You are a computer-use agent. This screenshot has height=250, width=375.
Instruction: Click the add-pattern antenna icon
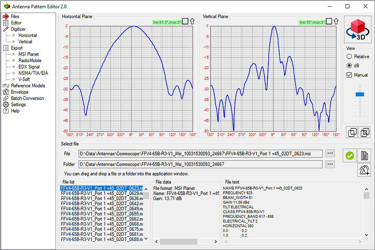364,170
